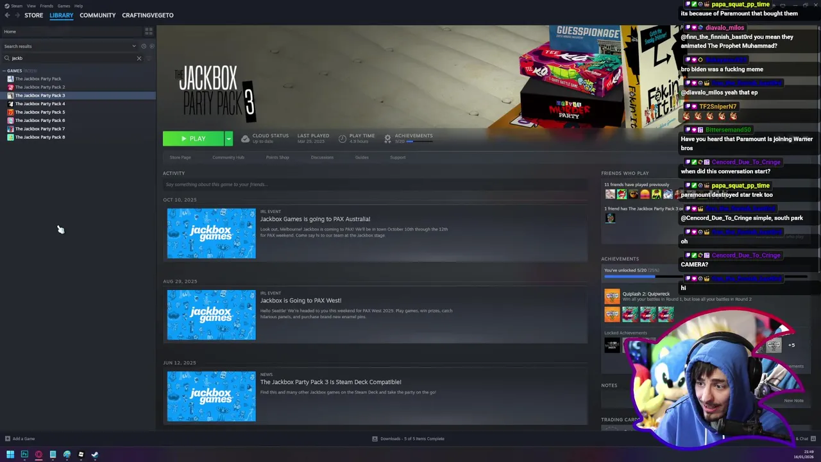Click the Cloud Status icon

[245, 139]
